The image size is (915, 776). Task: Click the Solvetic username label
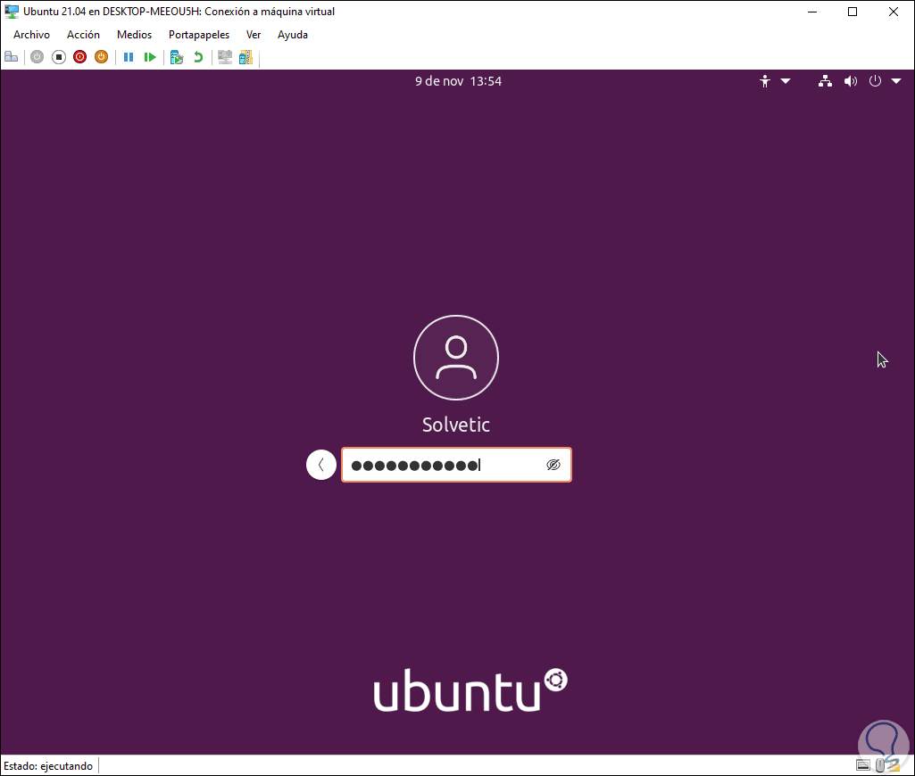pyautogui.click(x=456, y=425)
